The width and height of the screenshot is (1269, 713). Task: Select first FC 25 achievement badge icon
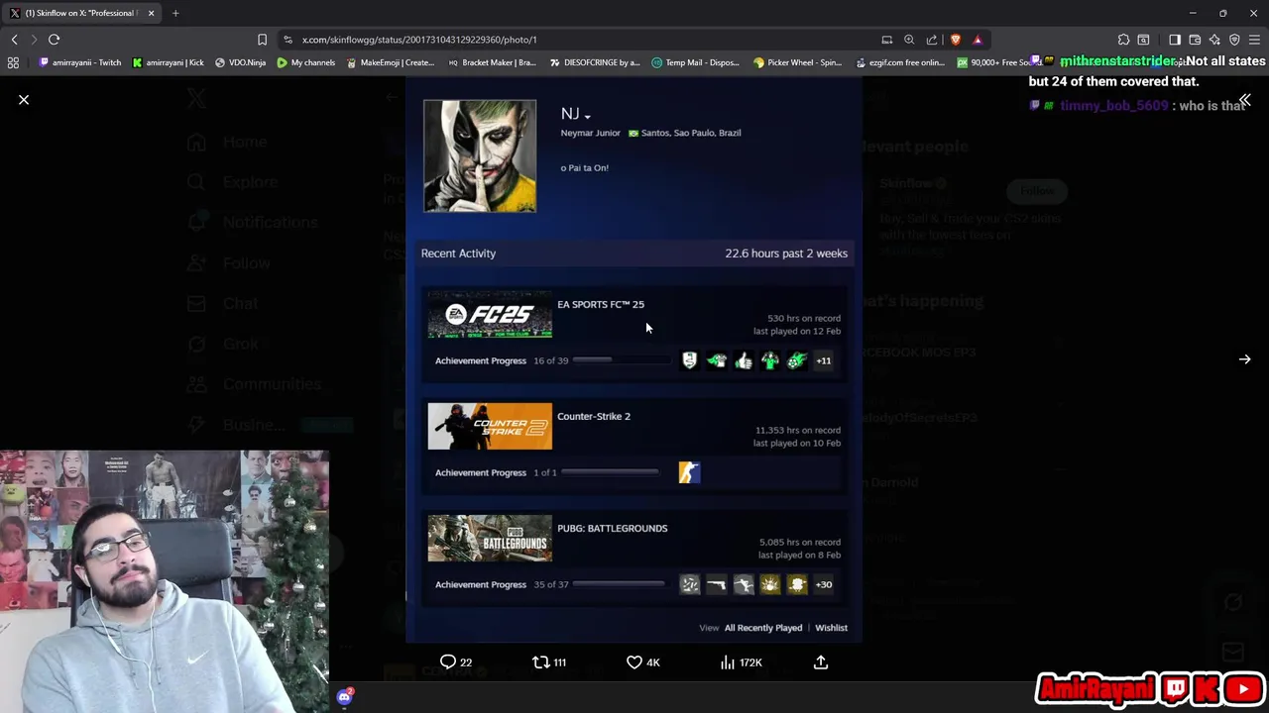click(x=690, y=360)
